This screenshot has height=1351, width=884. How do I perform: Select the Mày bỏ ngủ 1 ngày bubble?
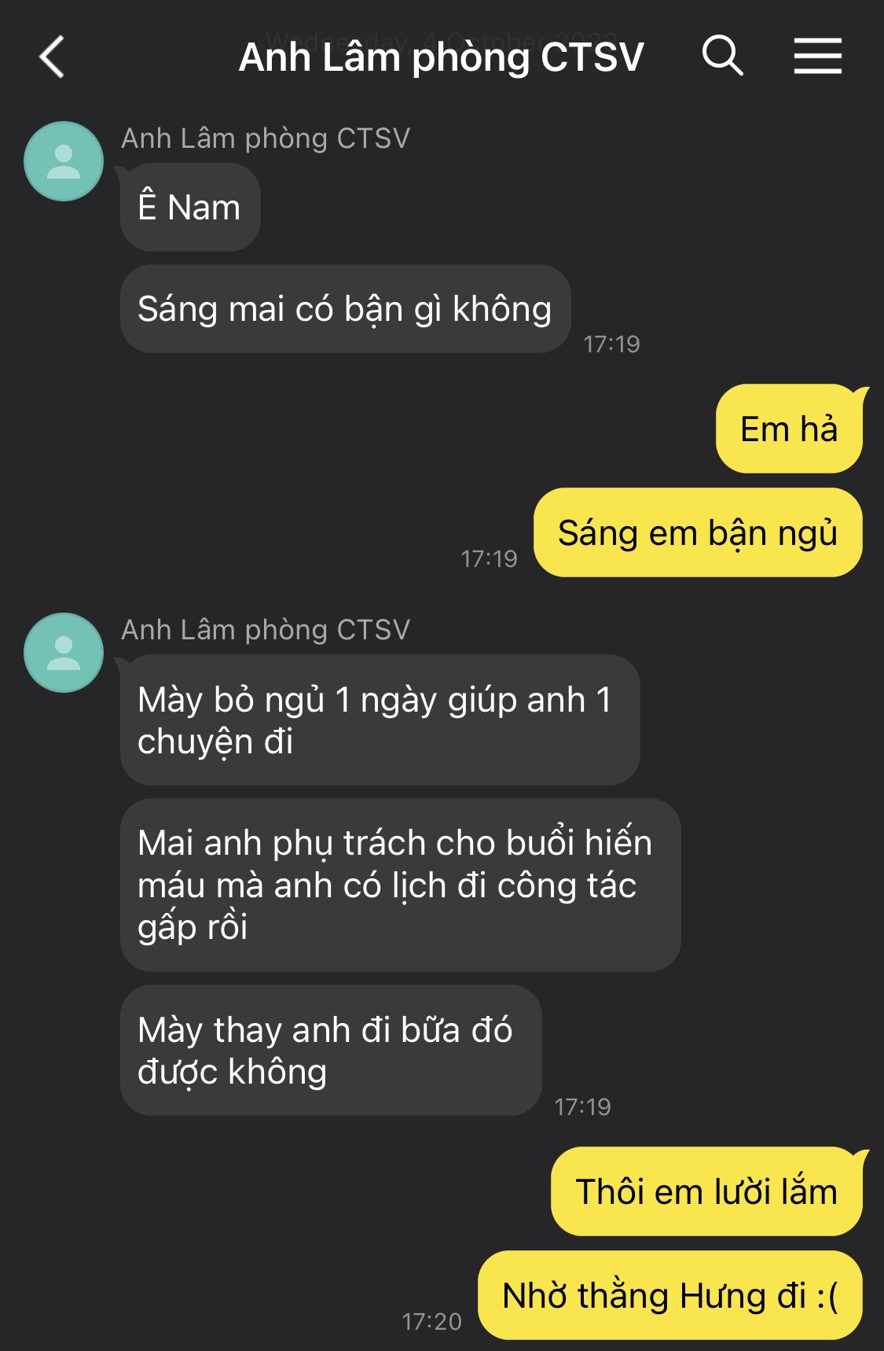click(380, 720)
